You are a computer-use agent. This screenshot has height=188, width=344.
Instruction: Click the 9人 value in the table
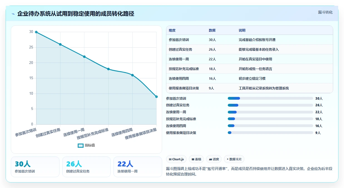coord(211,88)
